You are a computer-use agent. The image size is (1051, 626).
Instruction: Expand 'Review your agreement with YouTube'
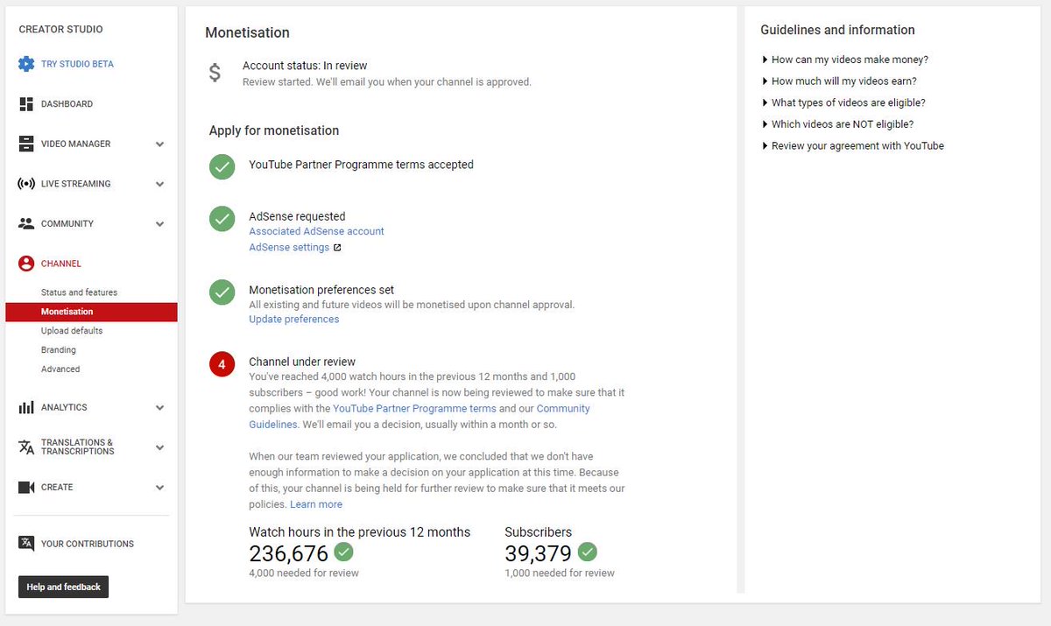point(853,146)
